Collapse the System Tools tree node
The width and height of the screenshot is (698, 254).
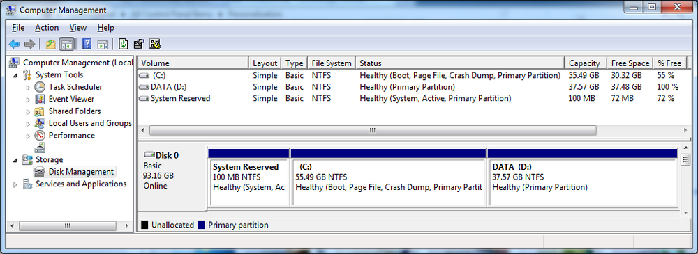[x=16, y=75]
